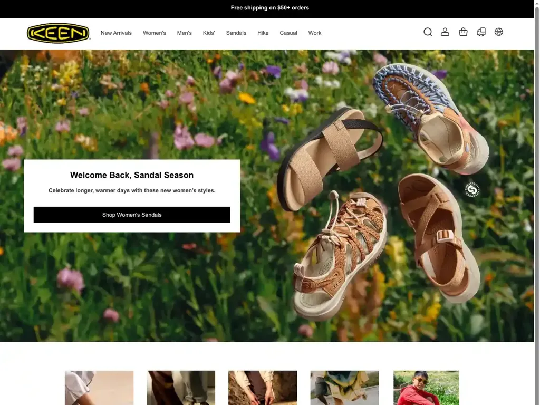The image size is (540, 405).
Task: Click the Shop Women's Sandals button
Action: 132,215
